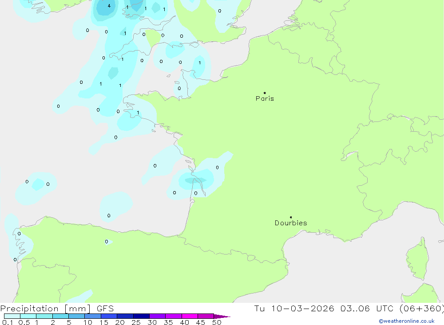444x325 pixels.
Task: Select the 15–20 mm legend swatch
Action: pyautogui.click(x=109, y=316)
